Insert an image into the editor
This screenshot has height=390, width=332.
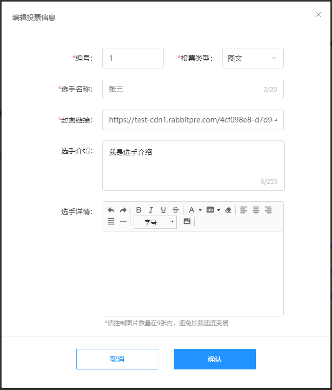[x=187, y=221]
